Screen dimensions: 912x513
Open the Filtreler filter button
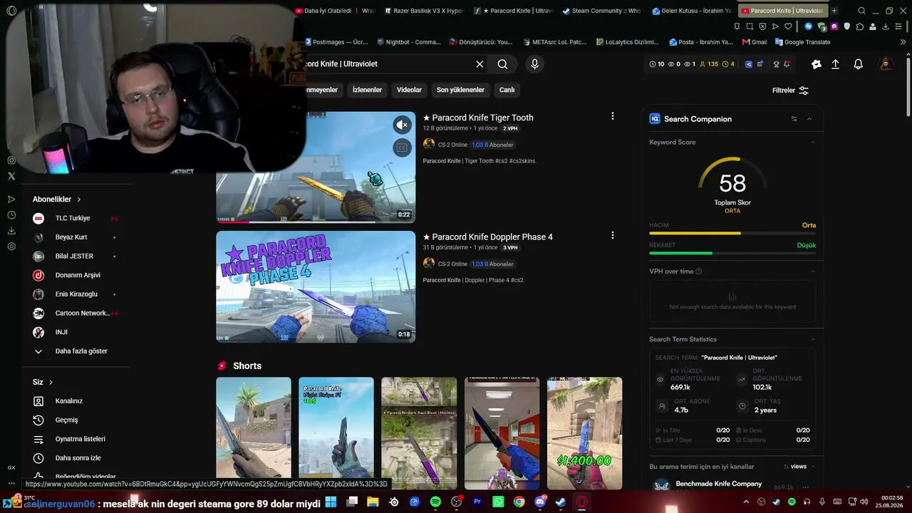(x=790, y=90)
